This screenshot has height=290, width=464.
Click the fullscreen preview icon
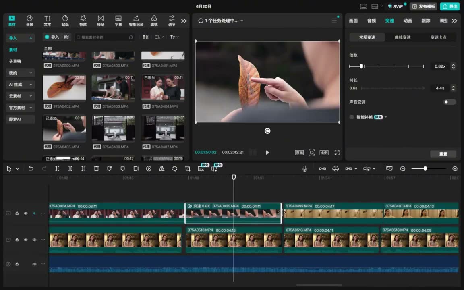[337, 152]
